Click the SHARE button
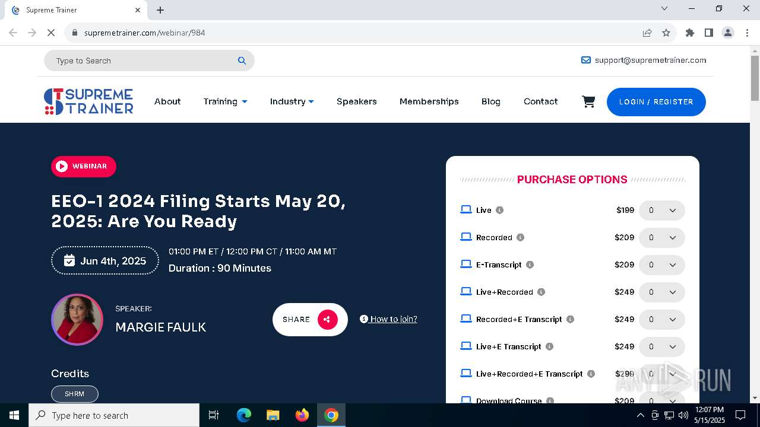Screen dimensions: 760x427 310,320
